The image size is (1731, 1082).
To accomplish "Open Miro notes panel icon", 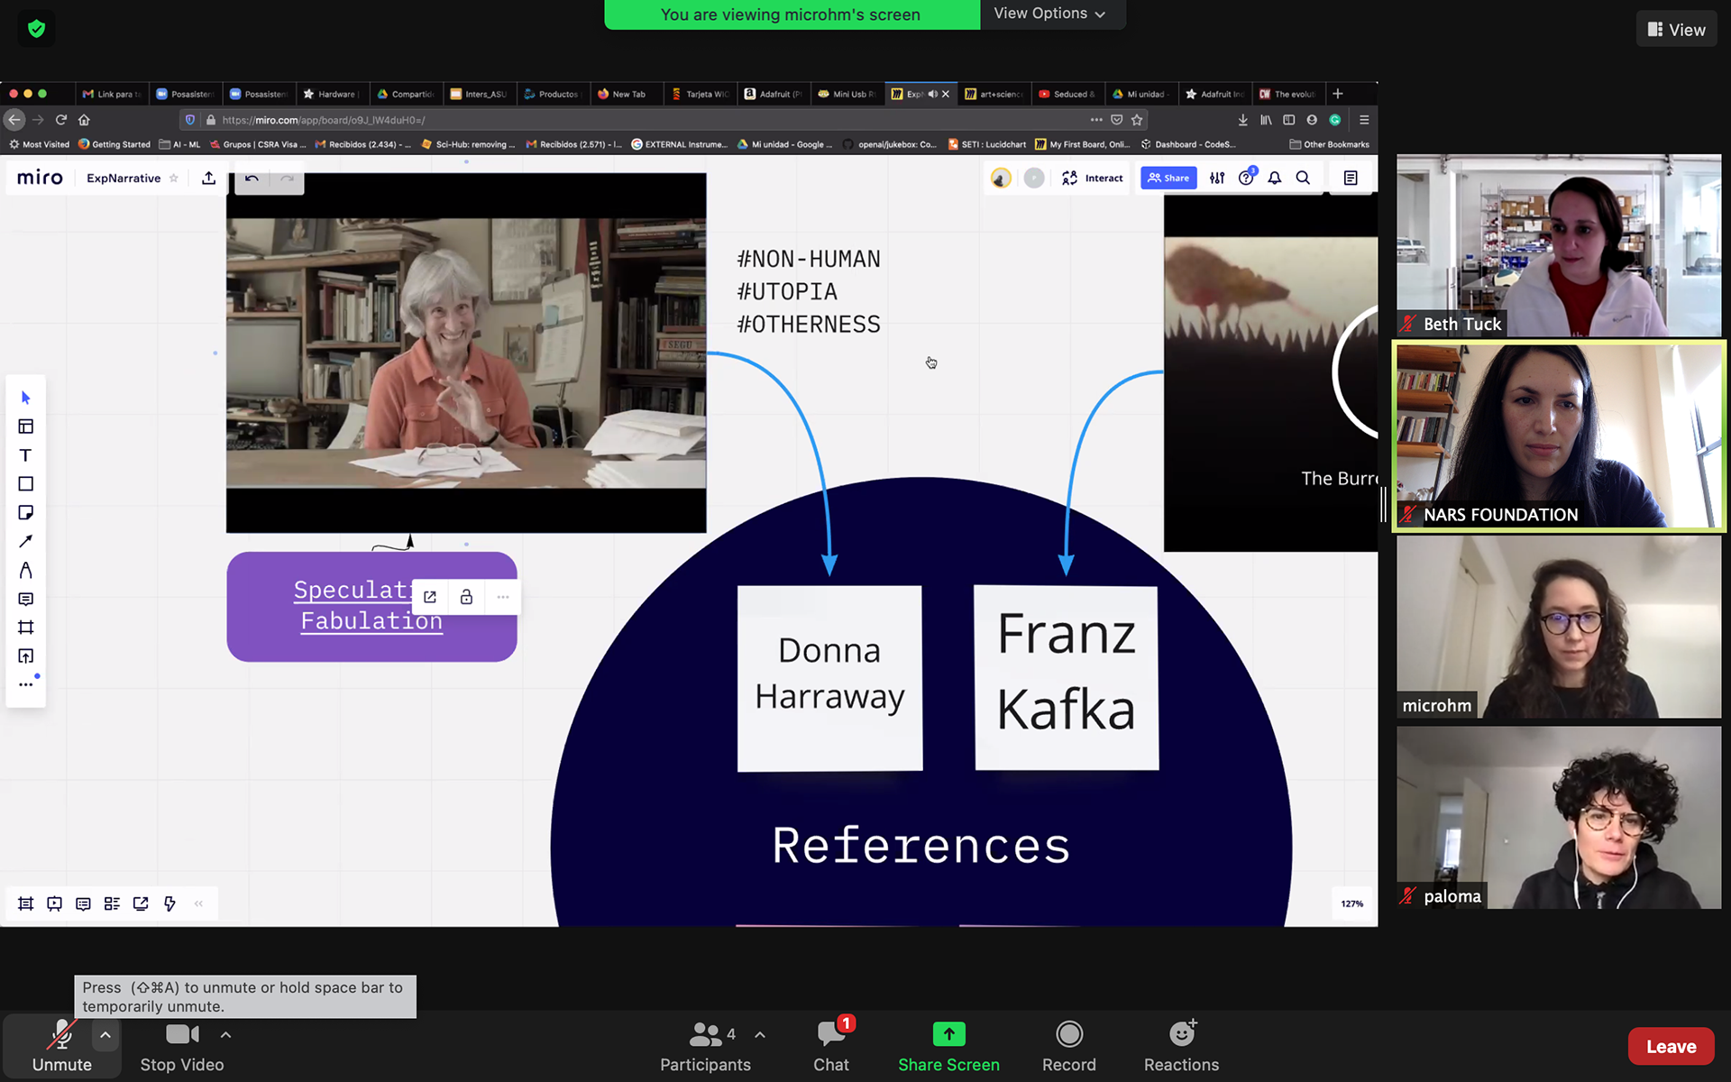I will pyautogui.click(x=1351, y=178).
